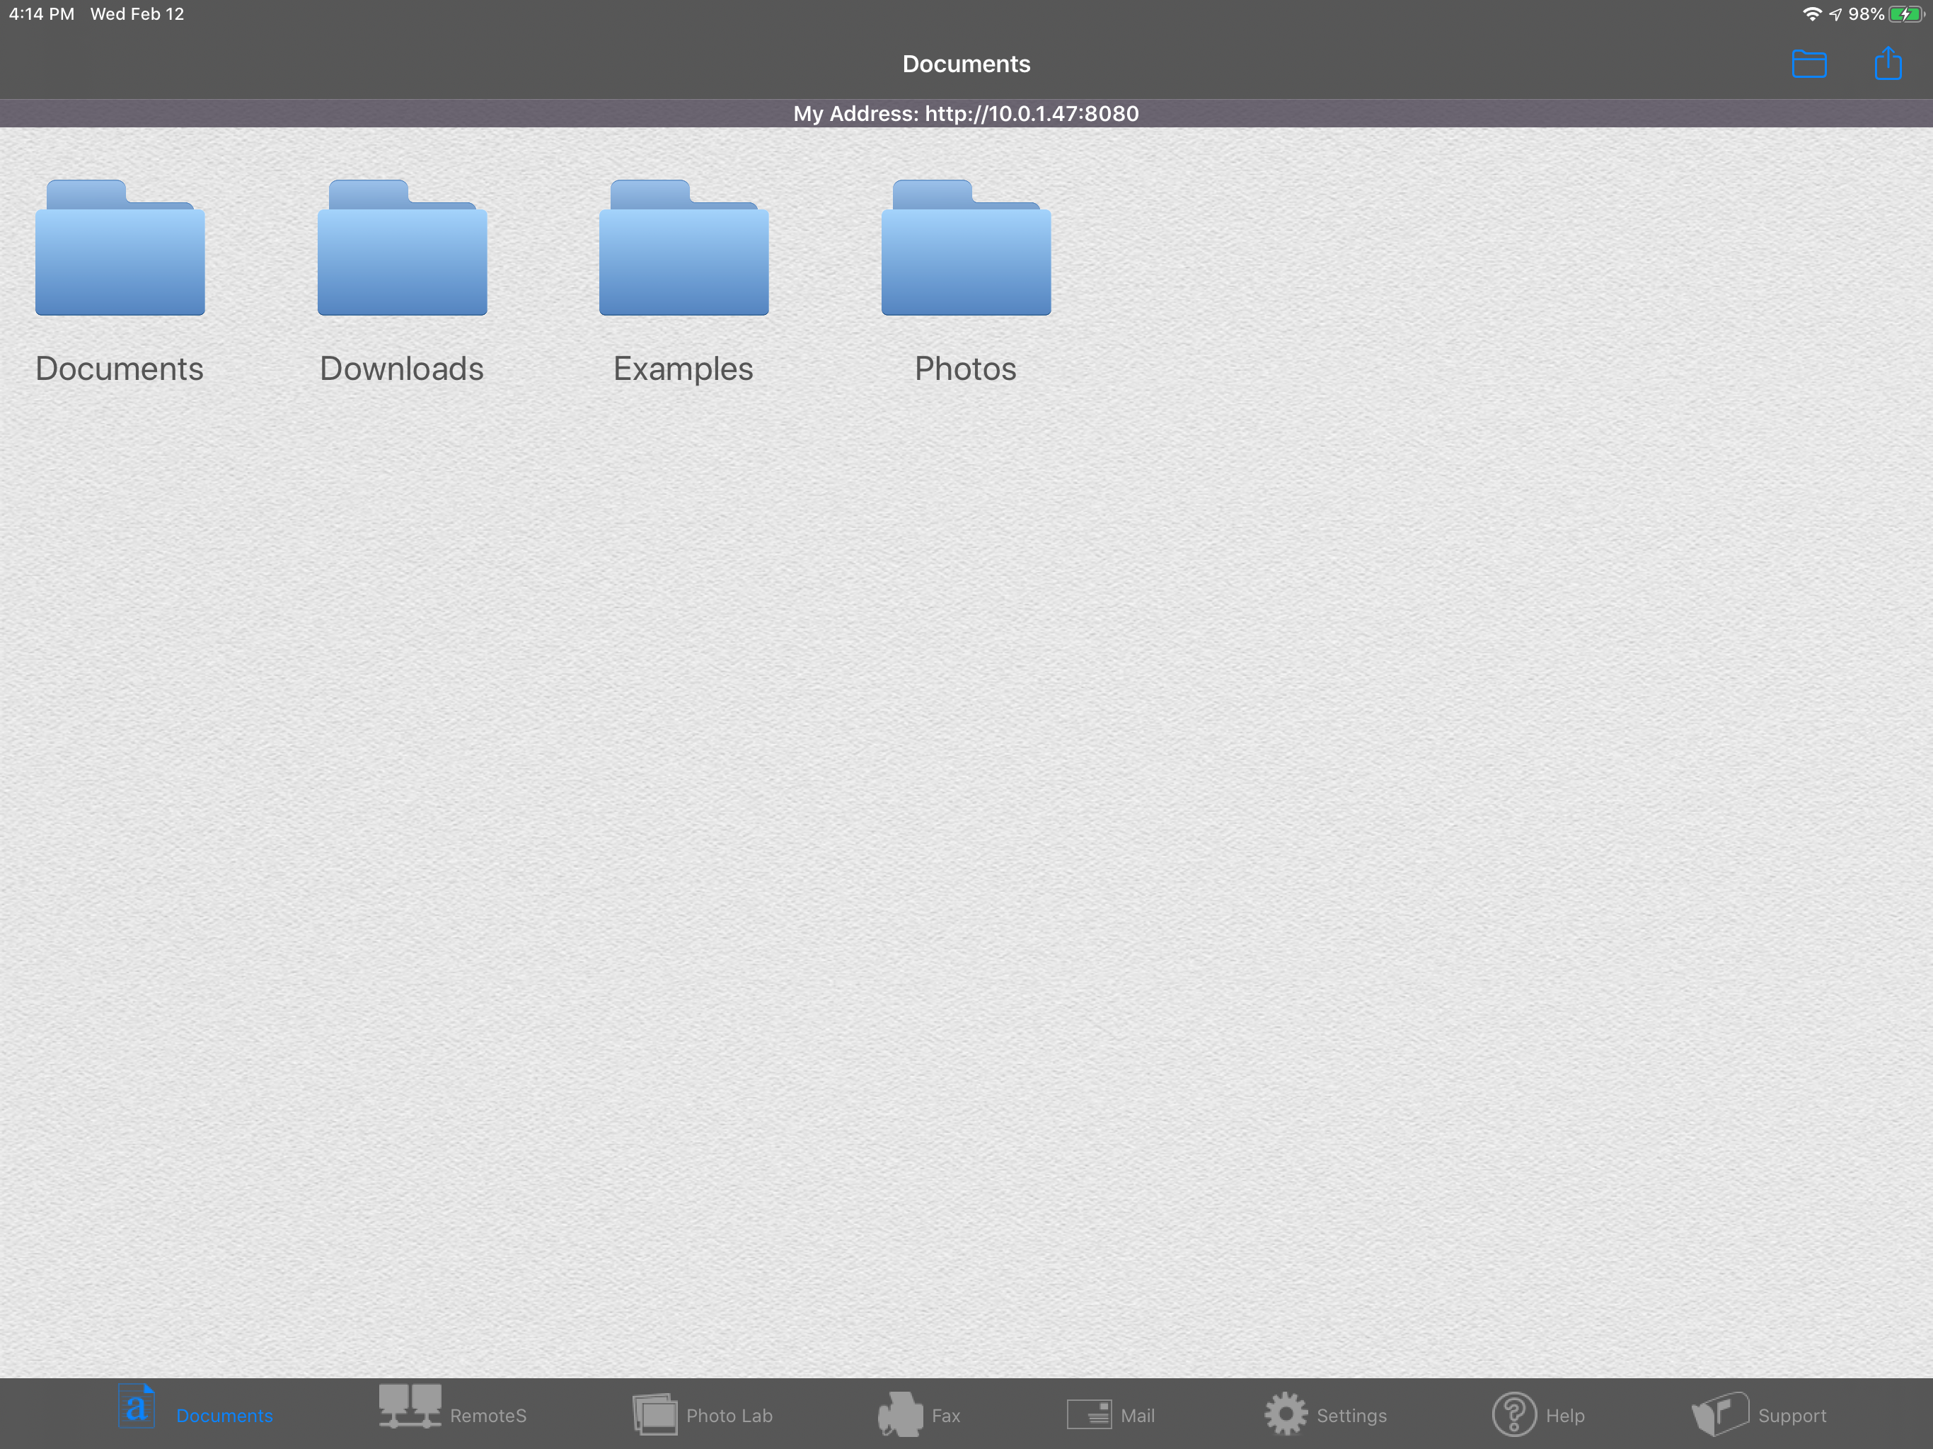Screen dimensions: 1933x1449
Task: Switch to the Mail tab label
Action: coord(1138,1416)
